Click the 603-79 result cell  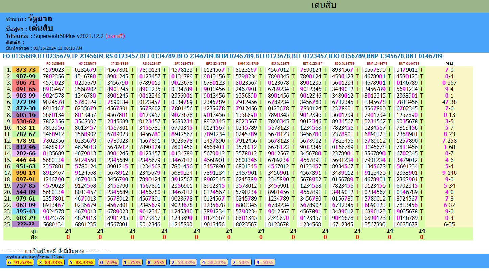click(26, 218)
